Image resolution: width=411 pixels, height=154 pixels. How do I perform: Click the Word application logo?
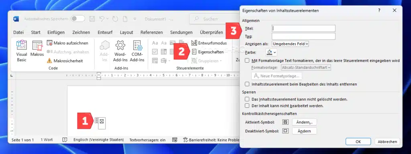(x=16, y=19)
